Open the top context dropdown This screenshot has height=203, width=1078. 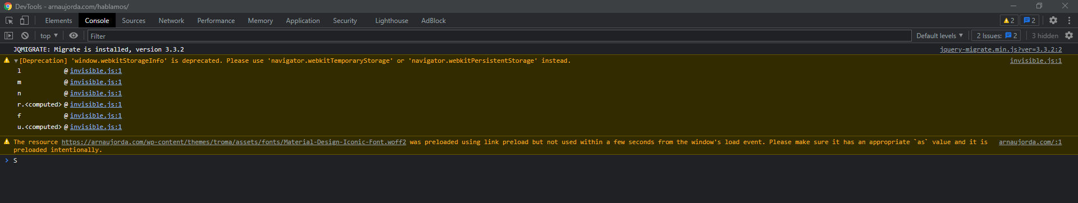tap(49, 35)
